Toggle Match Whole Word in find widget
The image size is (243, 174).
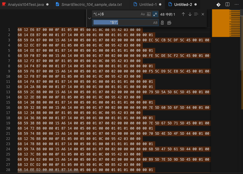[x=149, y=14]
